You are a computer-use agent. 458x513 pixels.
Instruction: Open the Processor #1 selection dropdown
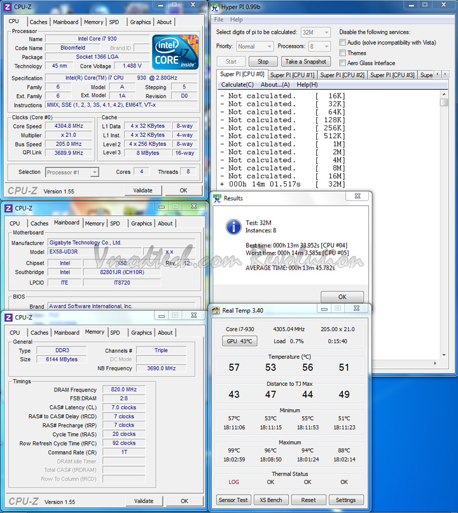click(x=72, y=172)
